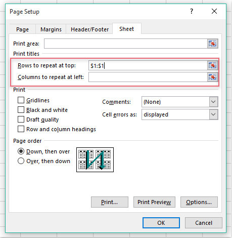This screenshot has width=232, height=238.
Task: Click the Print Preview button
Action: tap(154, 202)
